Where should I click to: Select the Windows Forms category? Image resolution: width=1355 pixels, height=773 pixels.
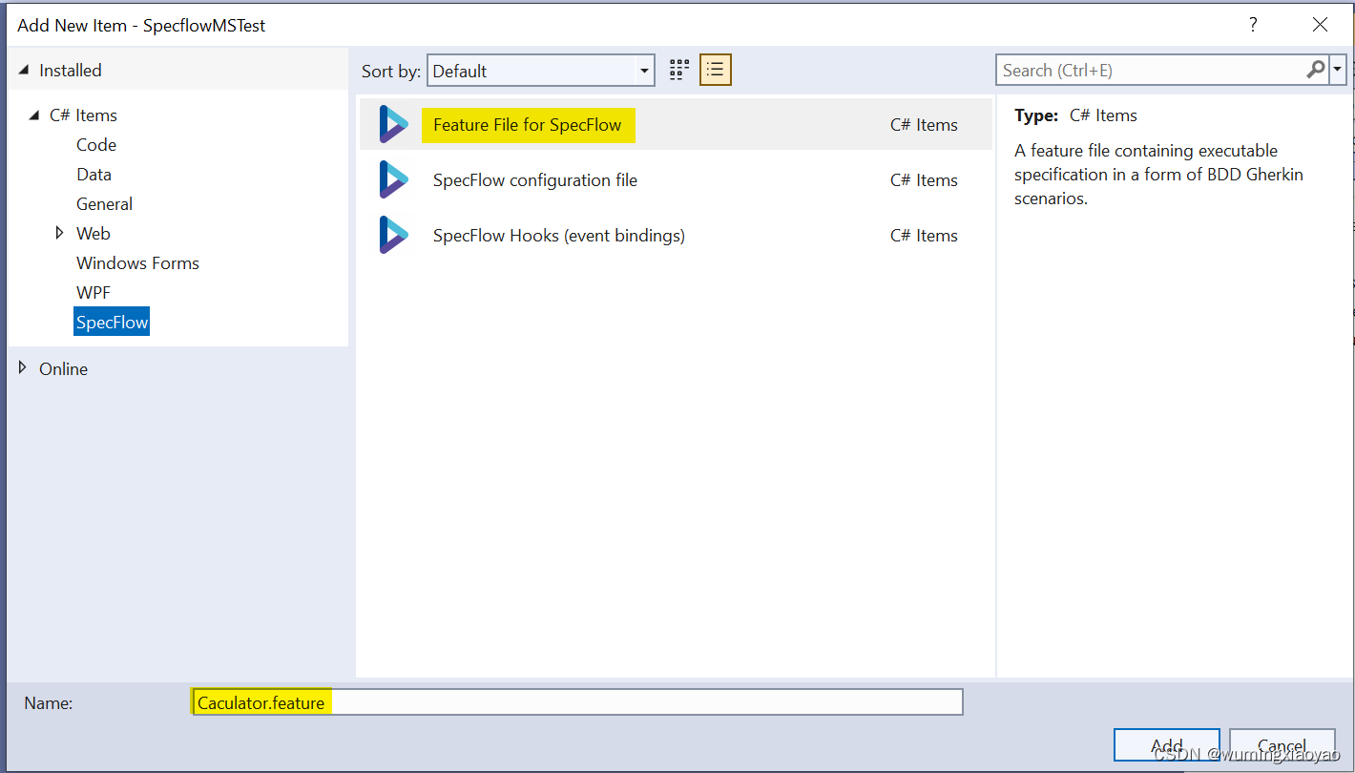[136, 262]
